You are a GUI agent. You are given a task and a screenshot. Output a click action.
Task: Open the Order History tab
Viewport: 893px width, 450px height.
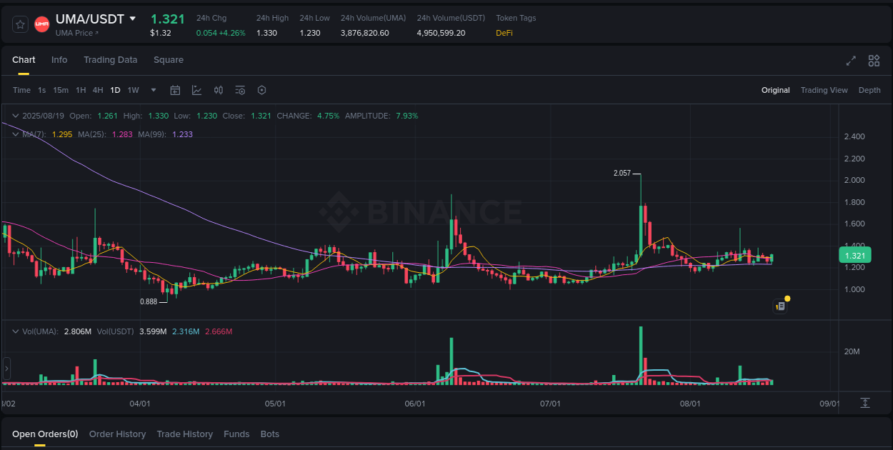[117, 434]
